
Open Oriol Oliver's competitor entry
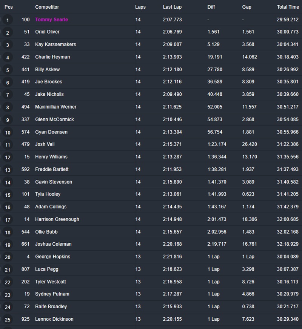47,32
